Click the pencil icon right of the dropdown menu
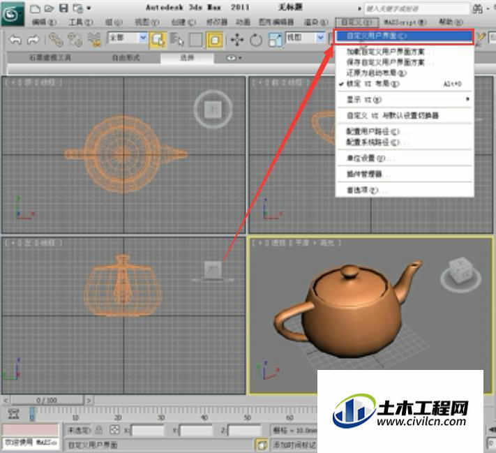Image resolution: width=496 pixels, height=453 pixels. (x=481, y=39)
